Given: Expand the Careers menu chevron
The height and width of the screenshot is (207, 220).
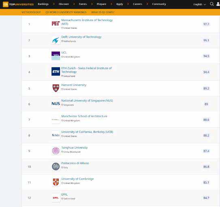Looking at the screenshot, I should coord(147,4).
